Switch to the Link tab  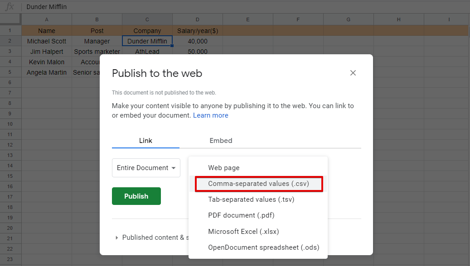pos(145,141)
